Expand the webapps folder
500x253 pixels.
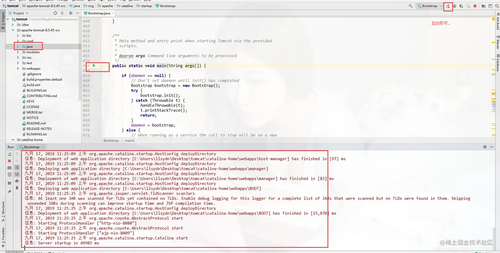click(x=18, y=68)
